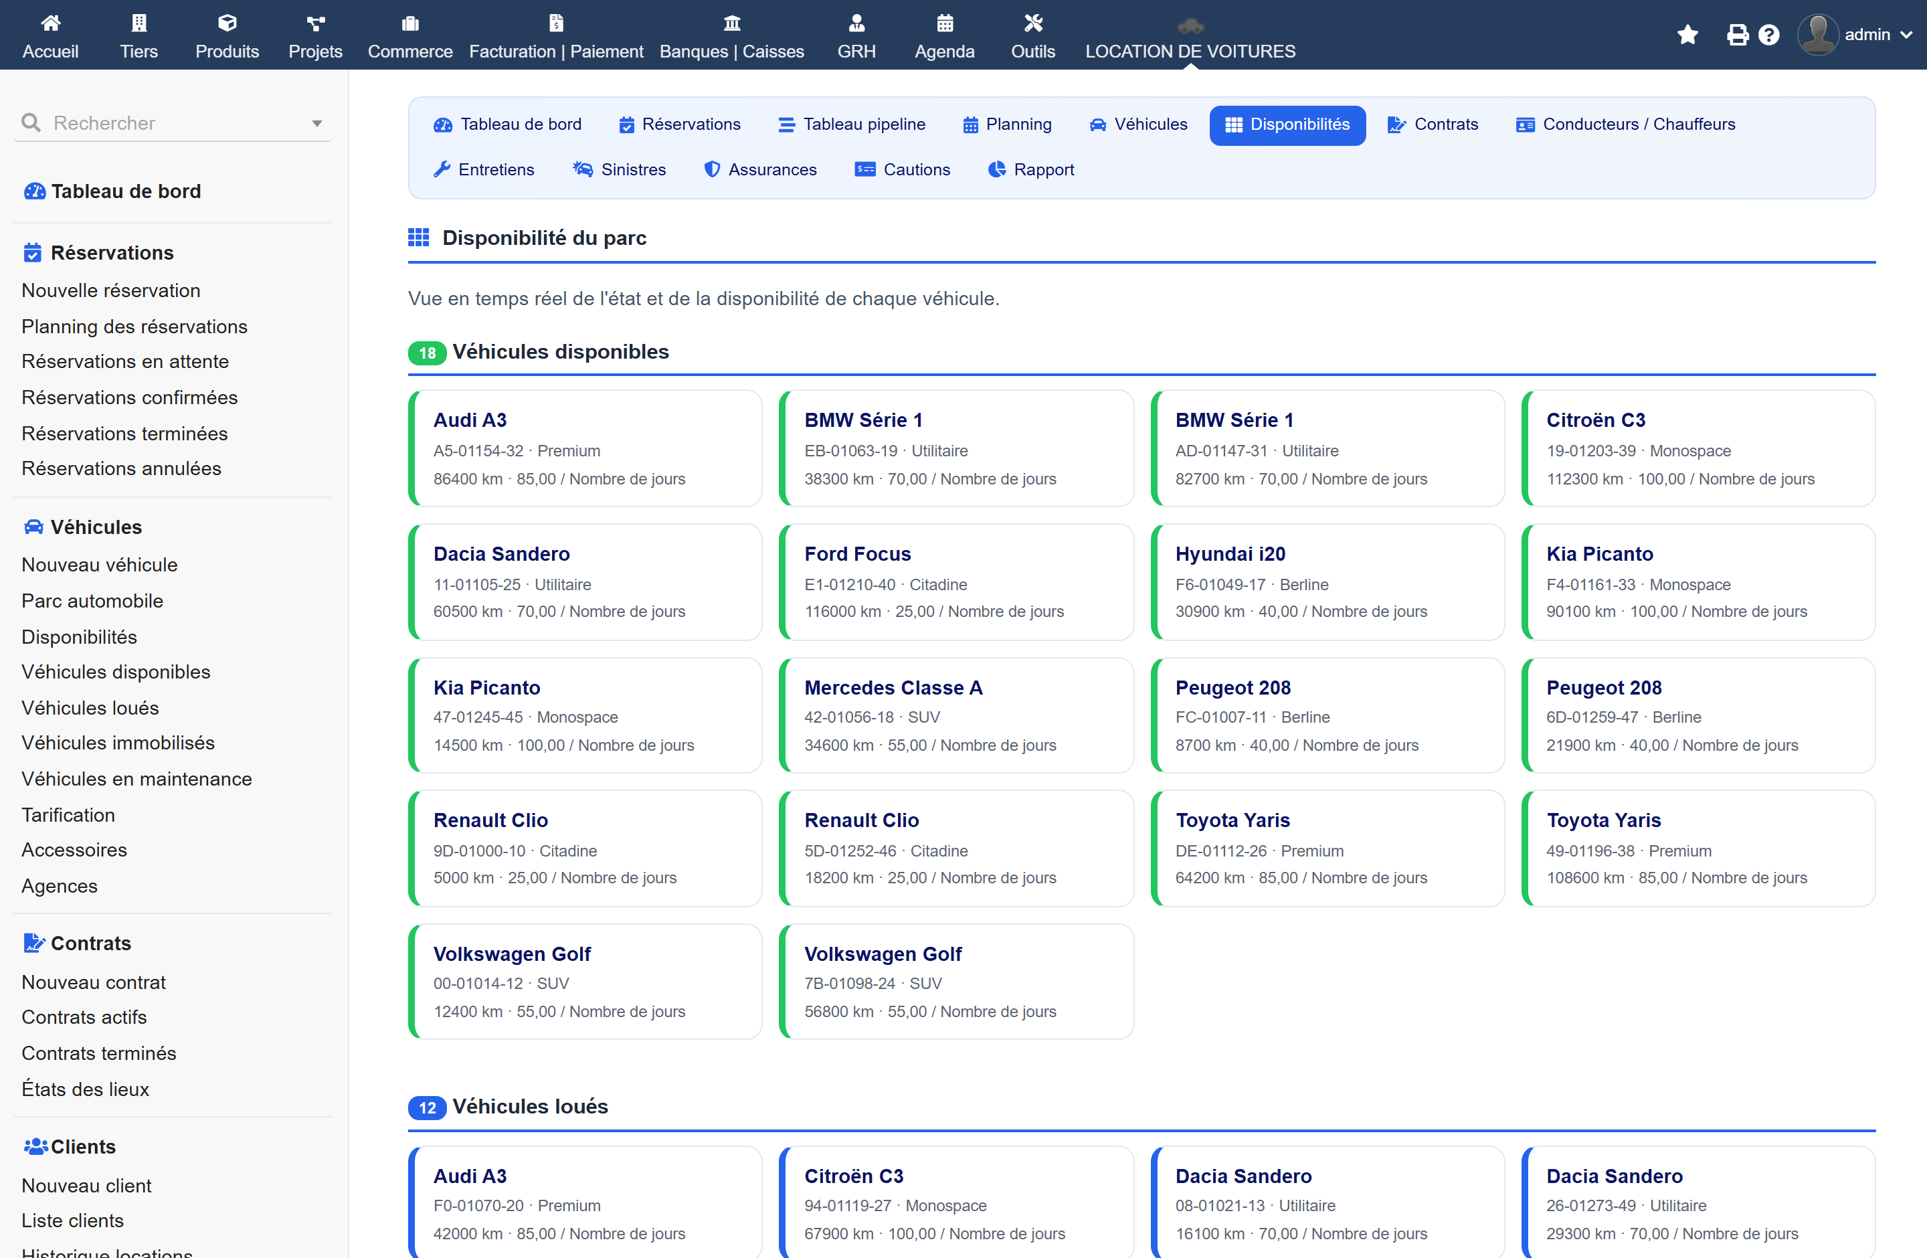
Task: Switch to the Tableau pipeline tab
Action: click(852, 124)
